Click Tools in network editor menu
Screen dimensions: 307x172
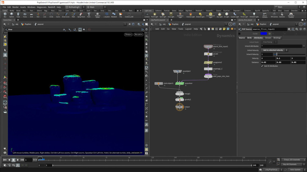(181, 29)
